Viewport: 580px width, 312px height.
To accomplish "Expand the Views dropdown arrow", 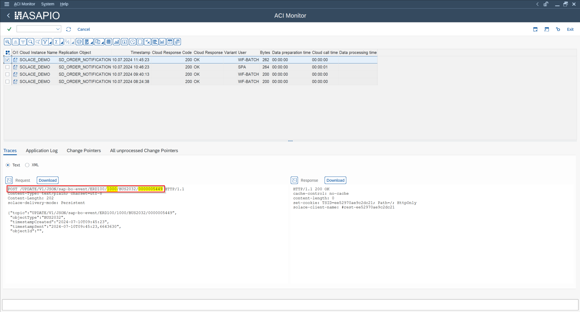I will (92, 42).
